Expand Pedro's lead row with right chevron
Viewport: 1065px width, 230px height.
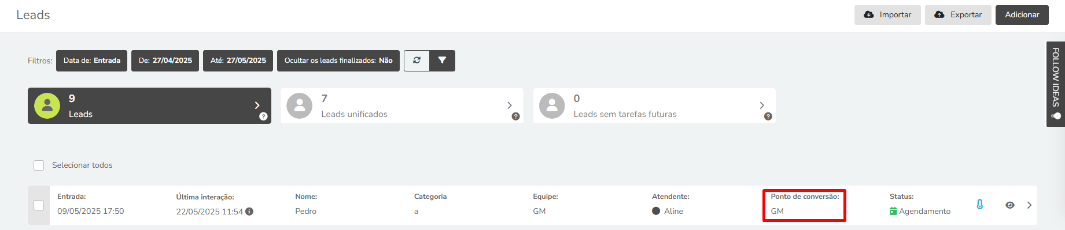pos(1029,205)
